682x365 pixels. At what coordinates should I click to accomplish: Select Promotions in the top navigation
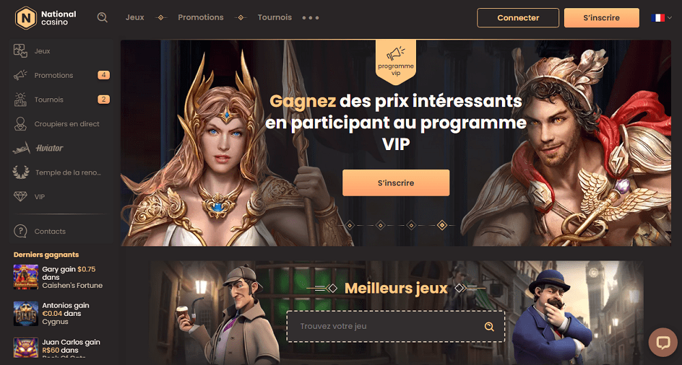pyautogui.click(x=201, y=18)
